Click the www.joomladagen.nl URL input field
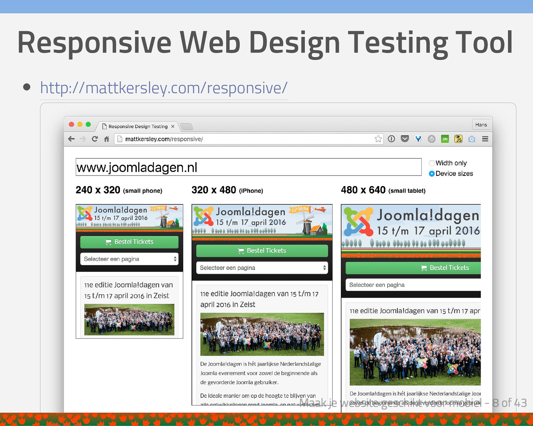Image resolution: width=533 pixels, height=426 pixels. coord(249,167)
